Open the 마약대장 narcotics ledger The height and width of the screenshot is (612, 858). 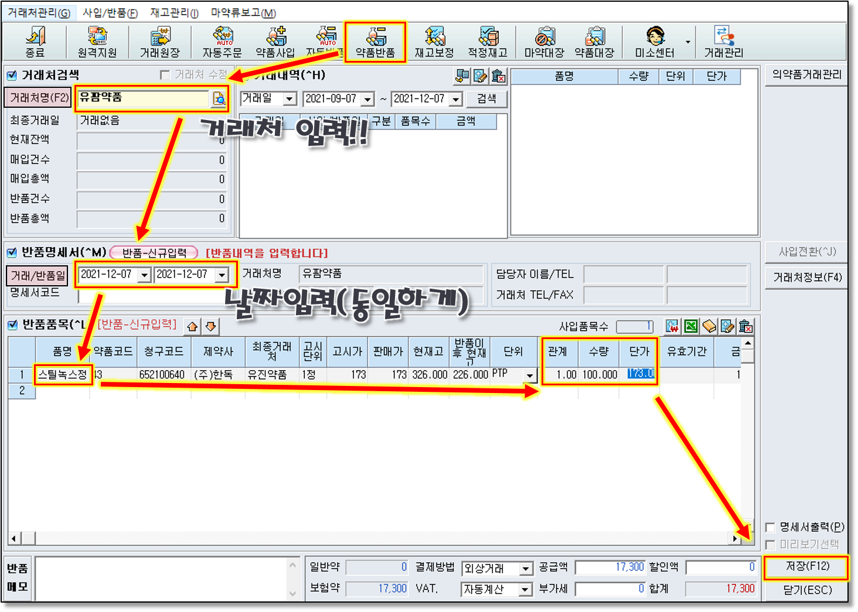tap(544, 42)
